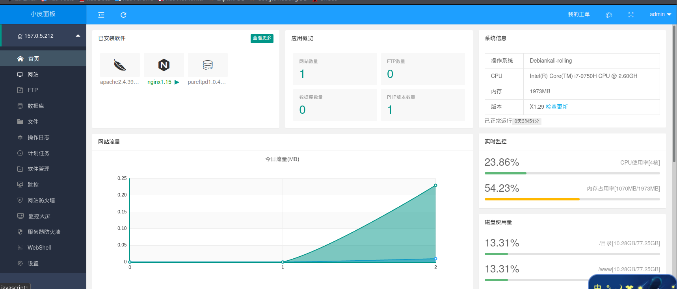
Task: Click the shield icon next to 服务器防火墙
Action: point(20,232)
